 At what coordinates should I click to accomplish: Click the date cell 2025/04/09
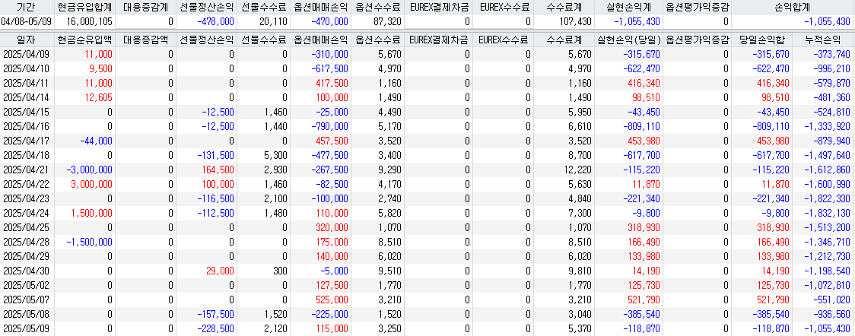[27, 54]
